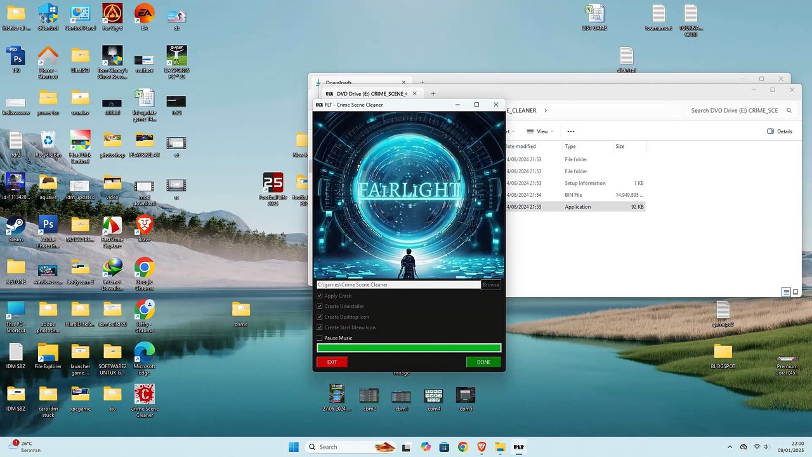Image resolution: width=812 pixels, height=457 pixels.
Task: Open the Steam desktop icon
Action: (16, 228)
